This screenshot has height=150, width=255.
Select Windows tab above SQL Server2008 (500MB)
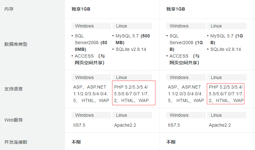[92, 26]
